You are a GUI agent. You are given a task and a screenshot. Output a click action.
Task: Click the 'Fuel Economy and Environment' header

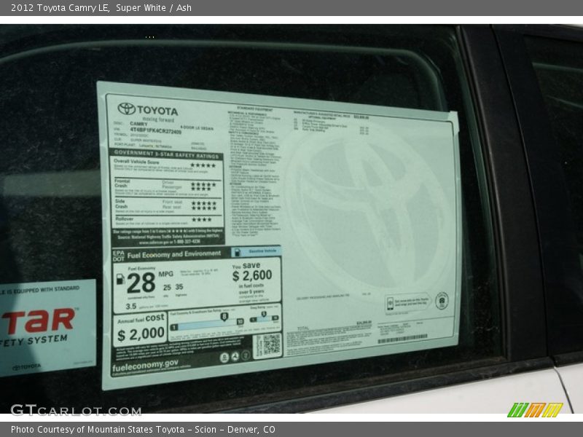174,254
